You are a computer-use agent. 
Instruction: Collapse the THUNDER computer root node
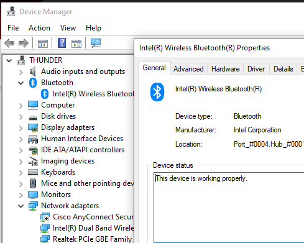(9, 60)
